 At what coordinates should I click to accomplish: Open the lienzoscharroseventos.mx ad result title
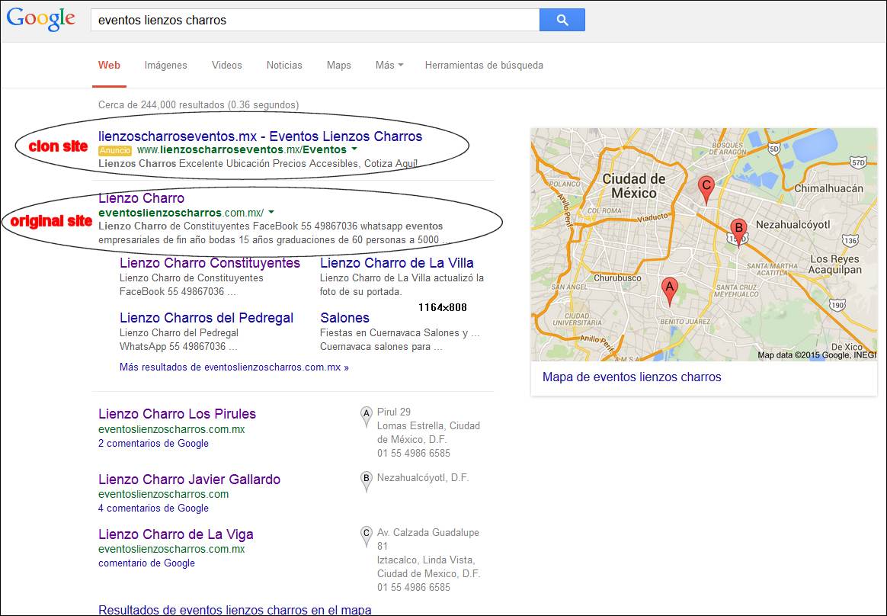pos(260,136)
